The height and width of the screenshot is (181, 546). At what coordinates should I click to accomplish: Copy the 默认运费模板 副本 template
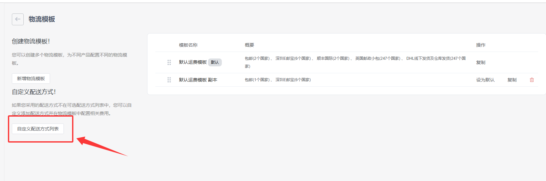tap(512, 80)
